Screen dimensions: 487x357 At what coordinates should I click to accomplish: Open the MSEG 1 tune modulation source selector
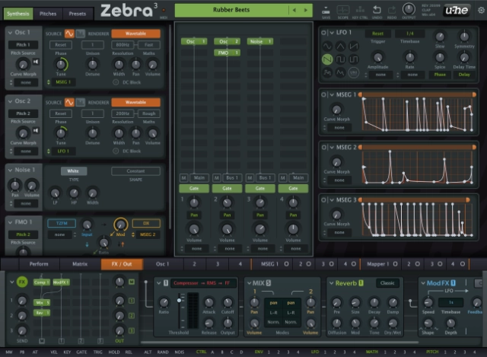click(x=63, y=82)
